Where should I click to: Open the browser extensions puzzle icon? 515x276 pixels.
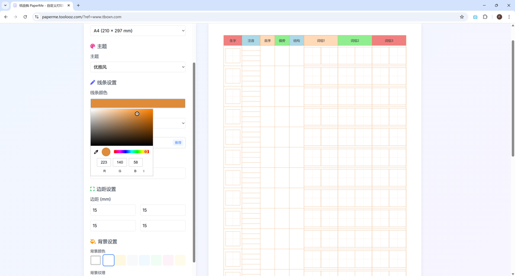pos(485,17)
